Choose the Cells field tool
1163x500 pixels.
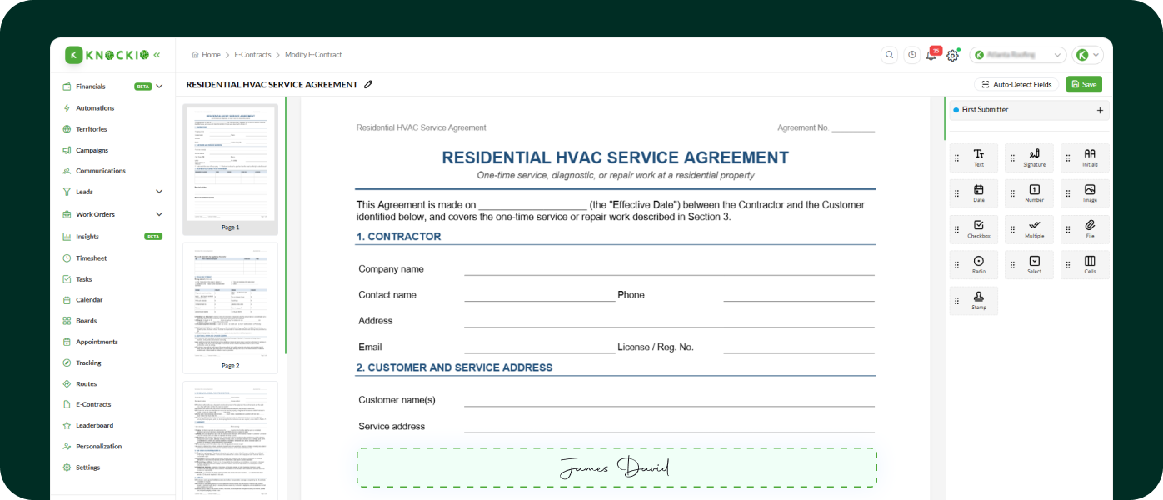pos(1085,265)
